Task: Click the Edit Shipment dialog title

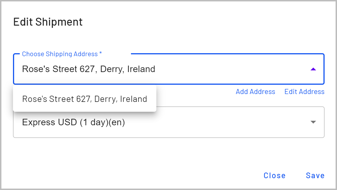Action: pyautogui.click(x=48, y=22)
